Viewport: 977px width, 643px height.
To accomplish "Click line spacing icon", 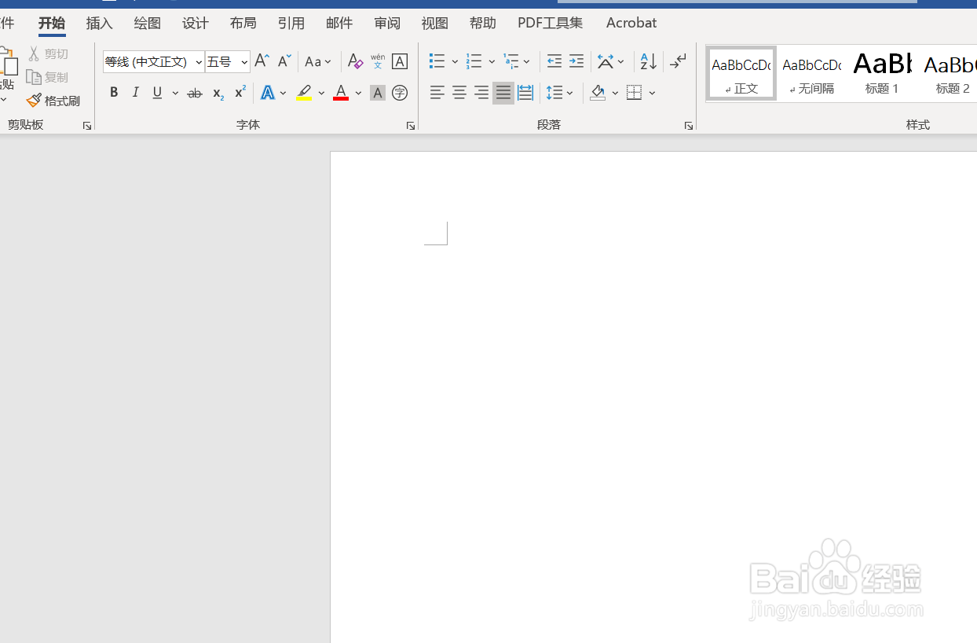I will pyautogui.click(x=554, y=93).
